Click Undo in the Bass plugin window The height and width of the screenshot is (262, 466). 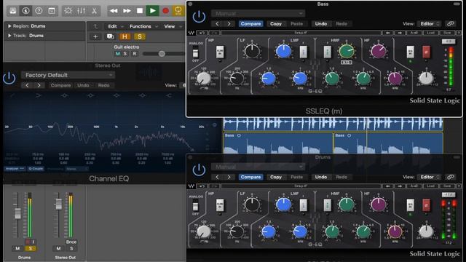[x=321, y=24]
